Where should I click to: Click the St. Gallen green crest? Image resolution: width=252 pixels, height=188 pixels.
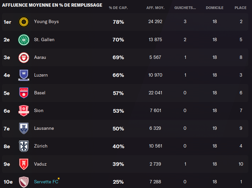(x=24, y=40)
